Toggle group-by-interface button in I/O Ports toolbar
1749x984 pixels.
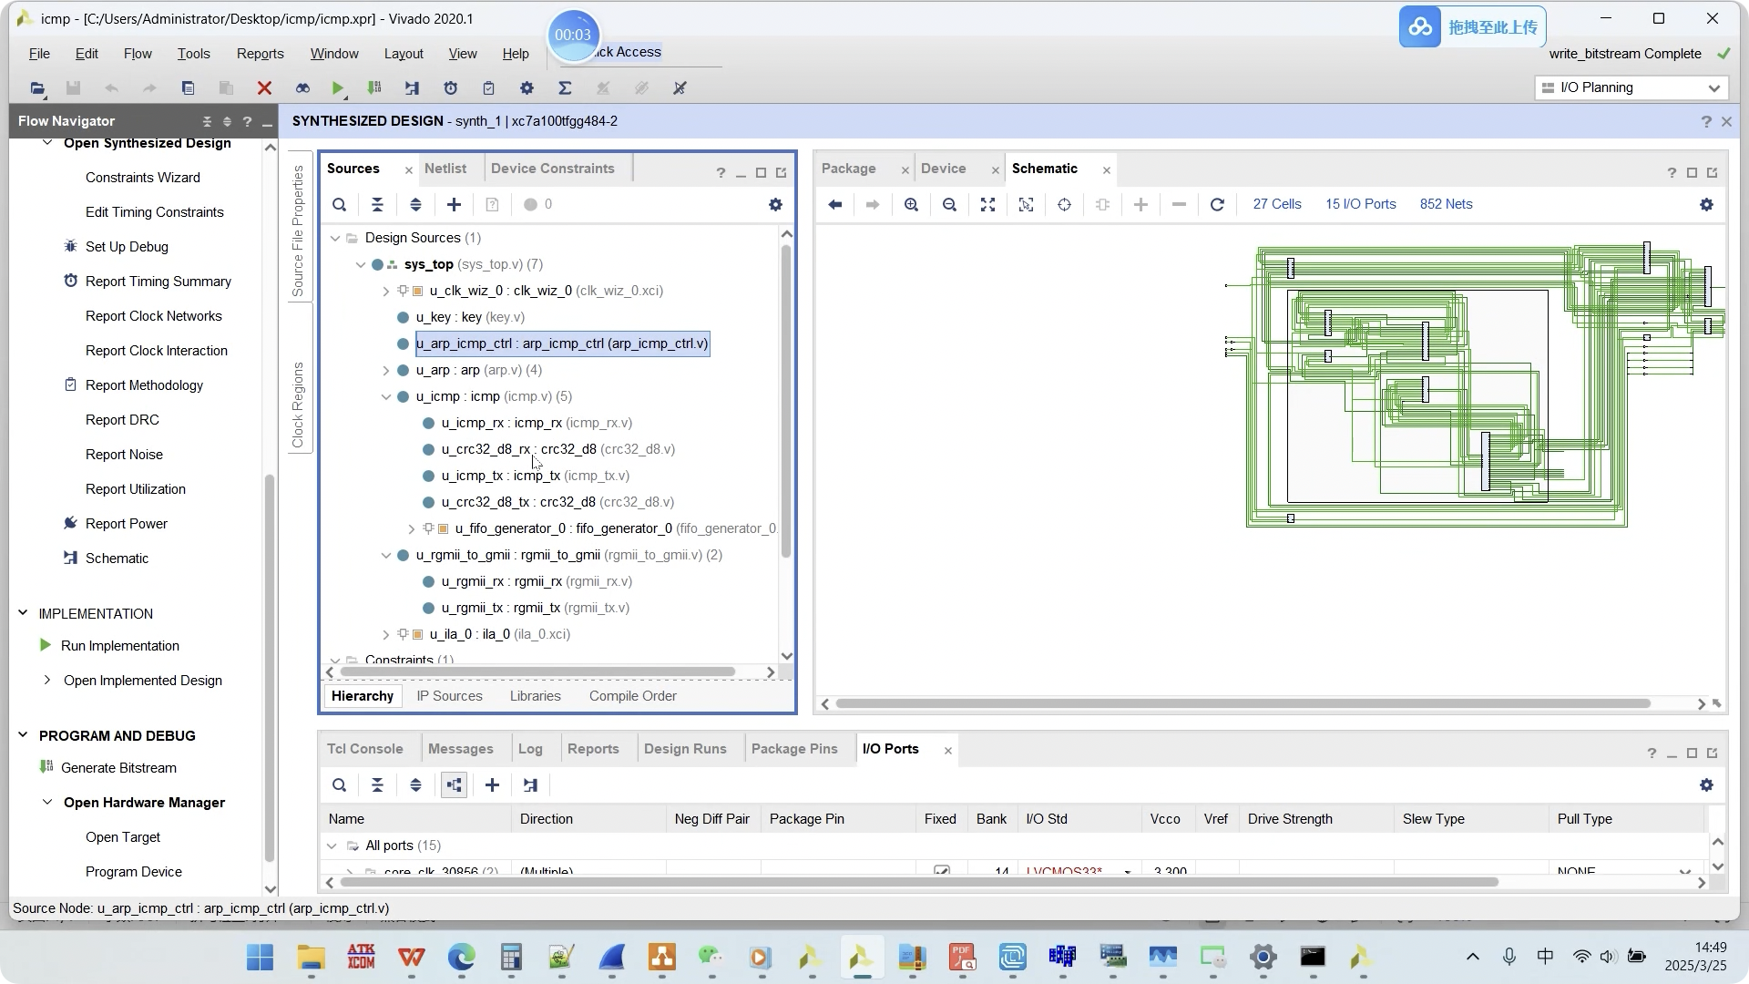(x=454, y=785)
